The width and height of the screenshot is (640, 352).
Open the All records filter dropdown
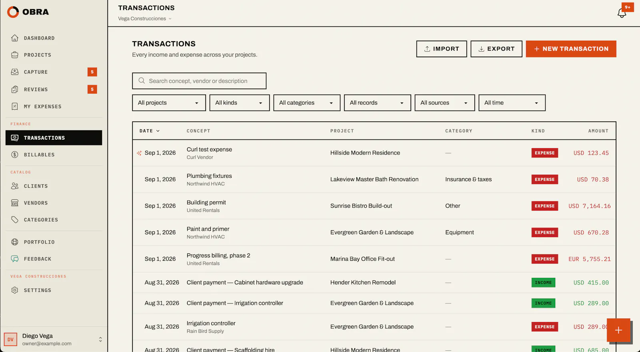377,103
